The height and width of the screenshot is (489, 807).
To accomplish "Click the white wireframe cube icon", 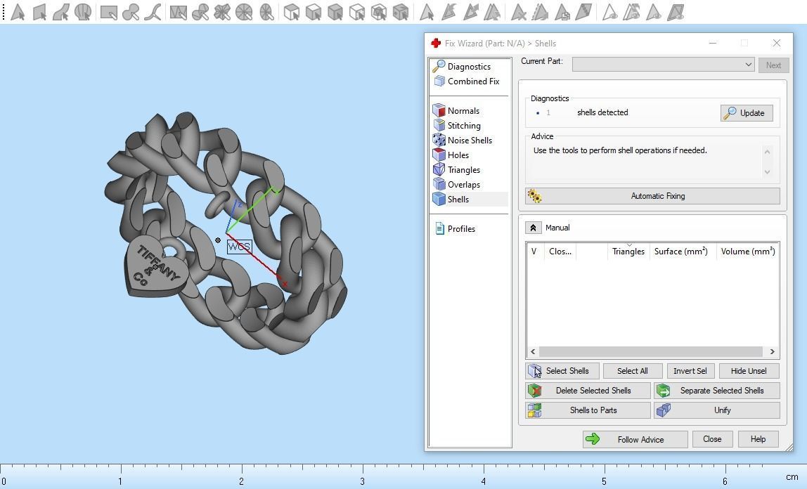I will tap(356, 12).
